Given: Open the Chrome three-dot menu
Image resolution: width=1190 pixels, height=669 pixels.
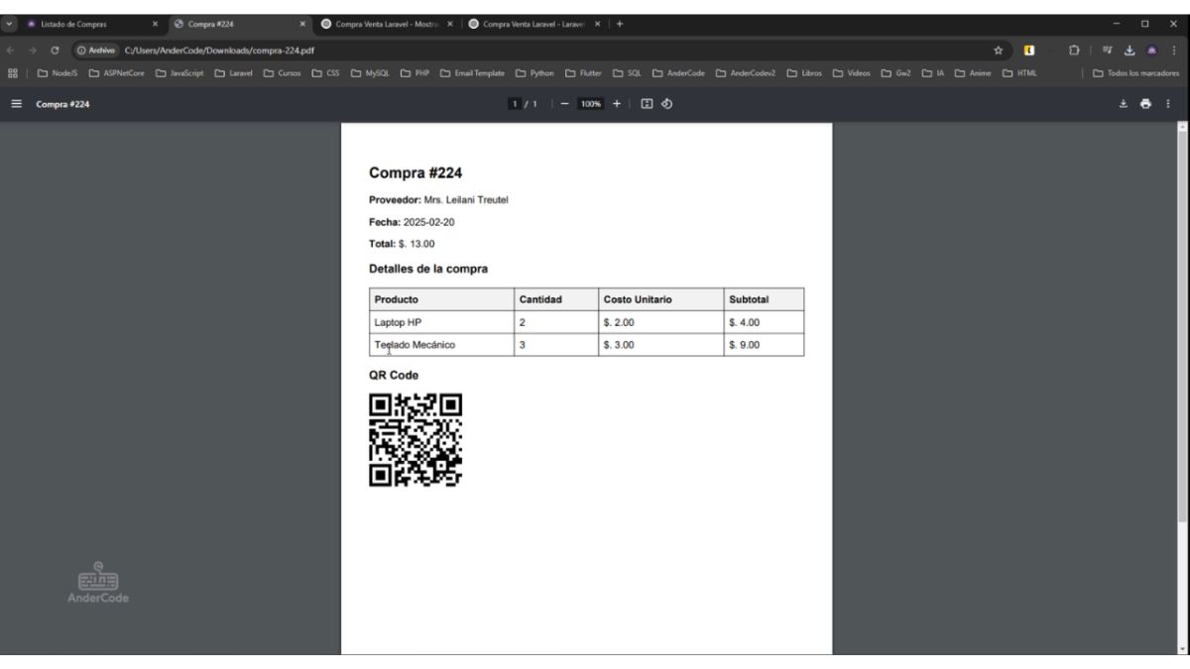Looking at the screenshot, I should [x=1174, y=51].
